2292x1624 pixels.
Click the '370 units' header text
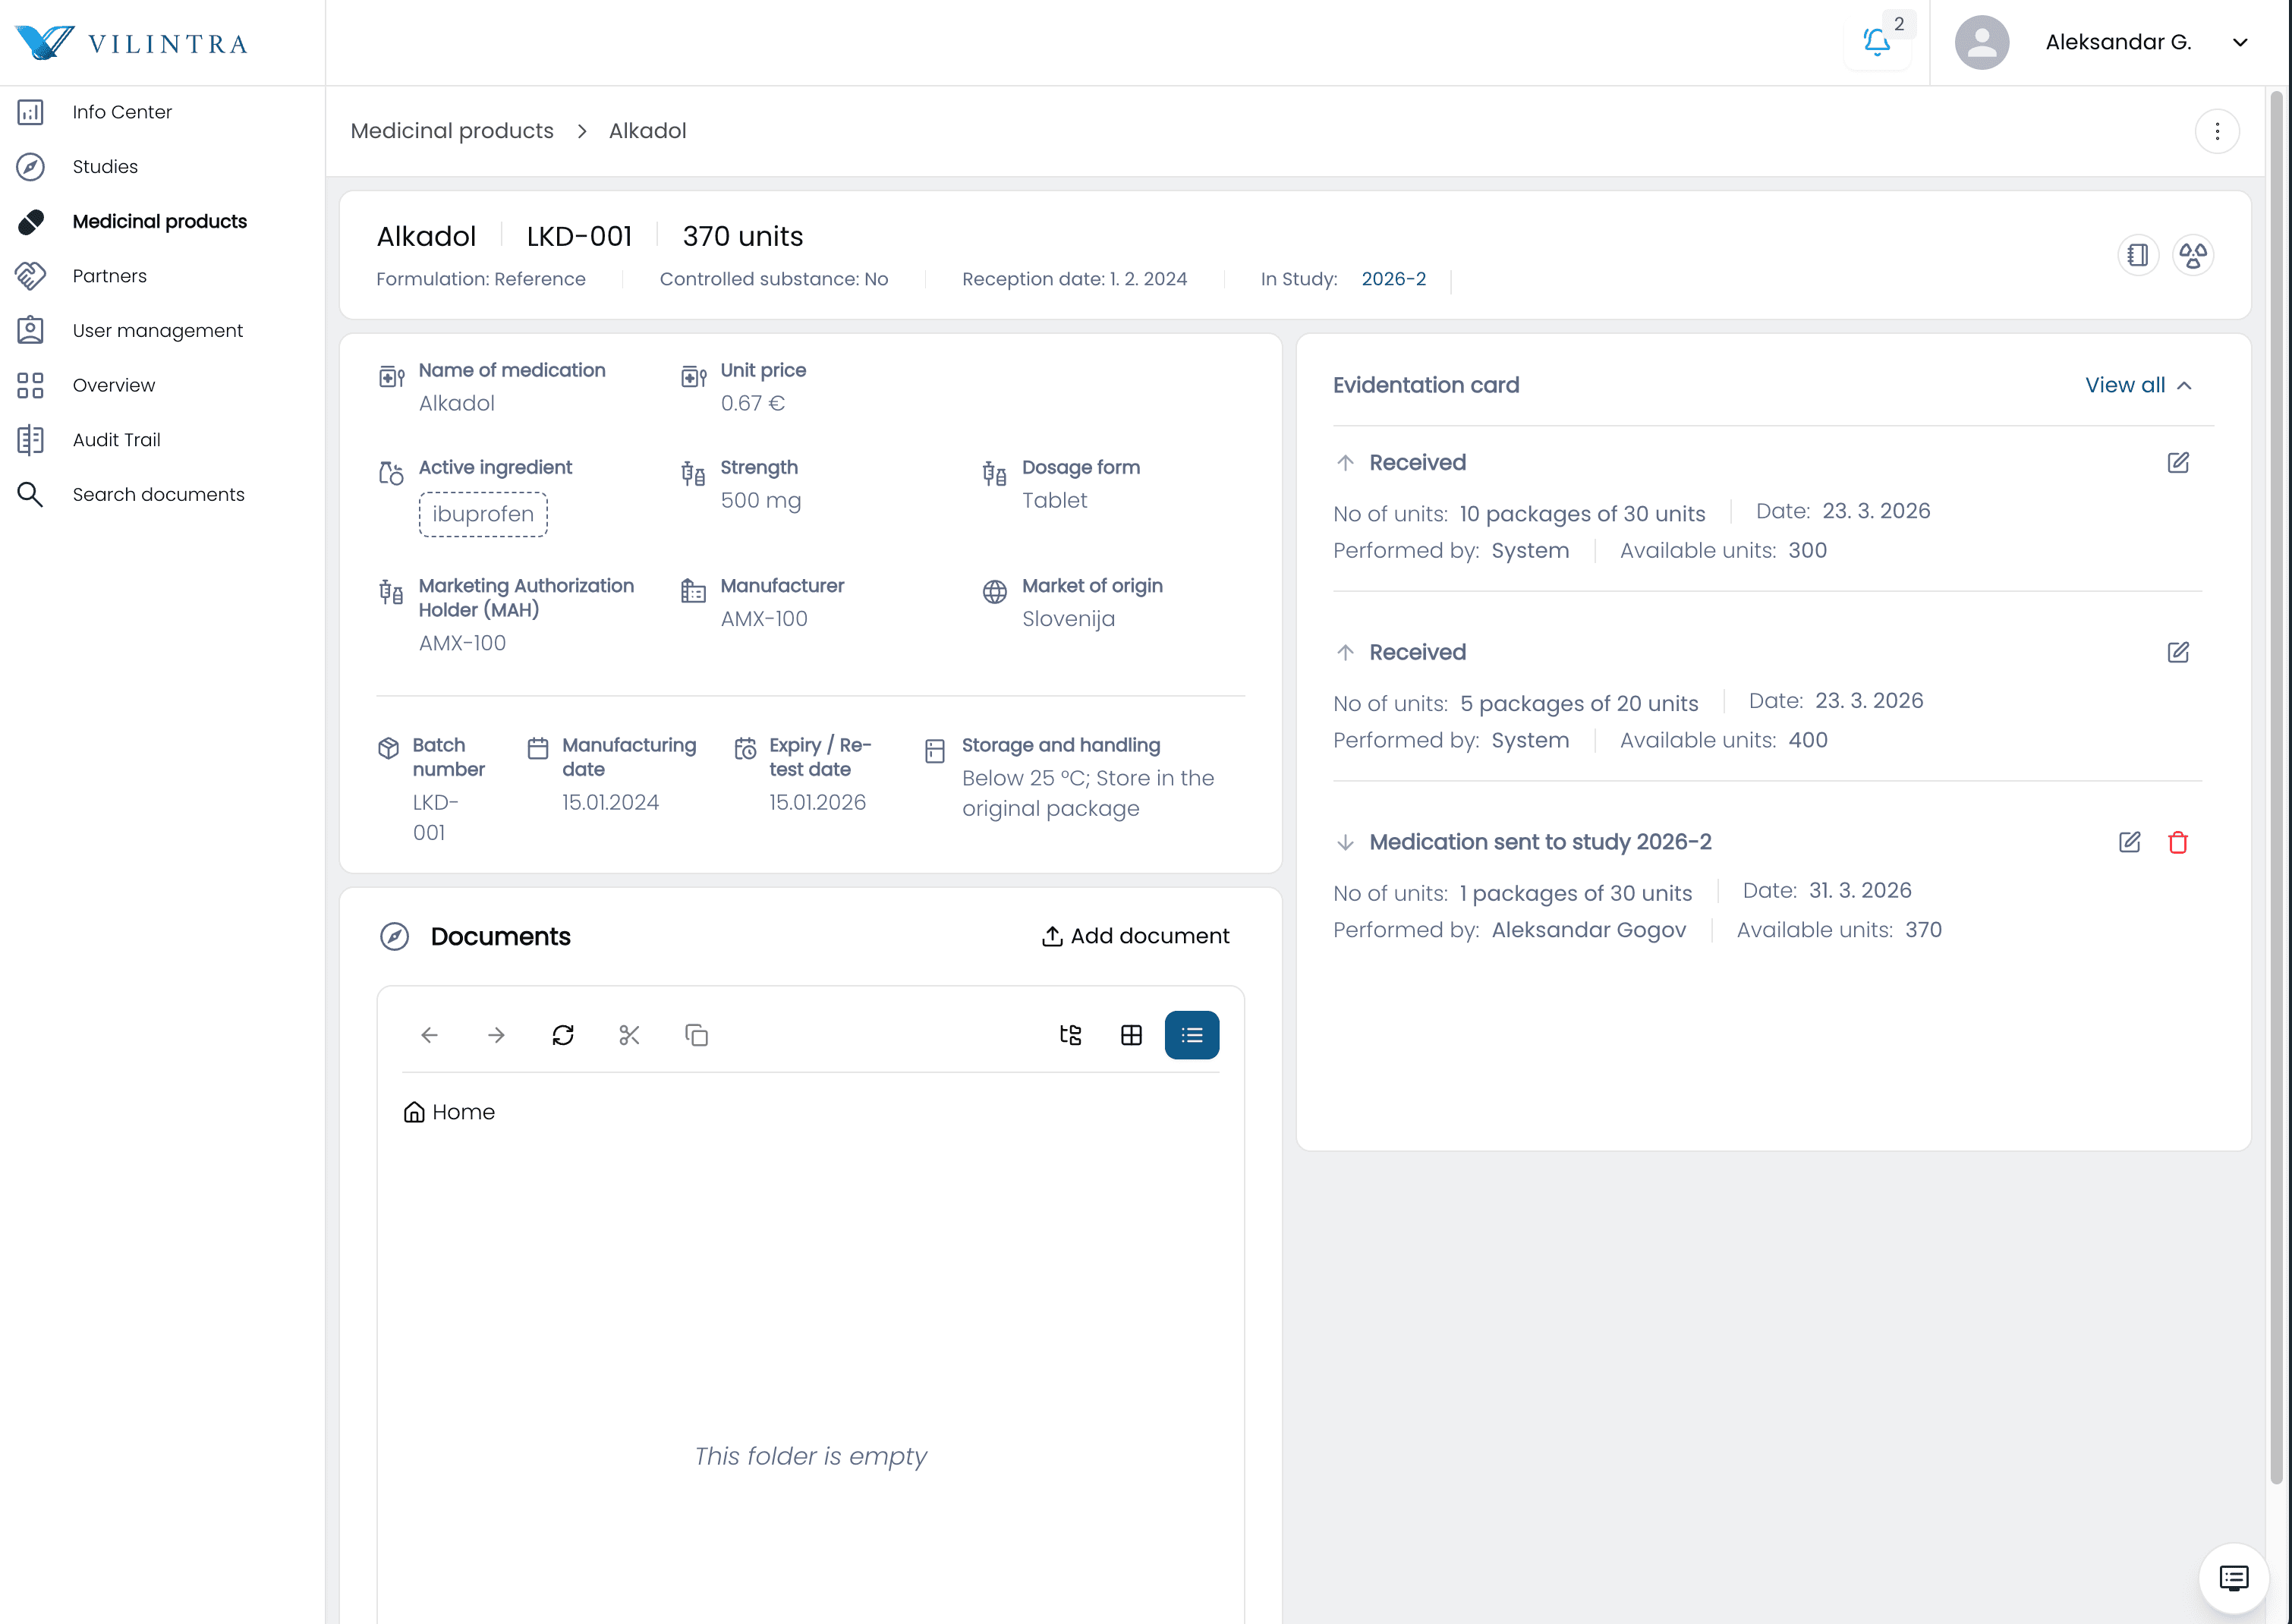click(743, 236)
